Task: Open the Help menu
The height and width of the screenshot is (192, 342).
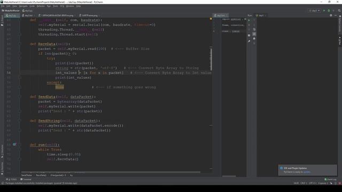Action: [79, 6]
